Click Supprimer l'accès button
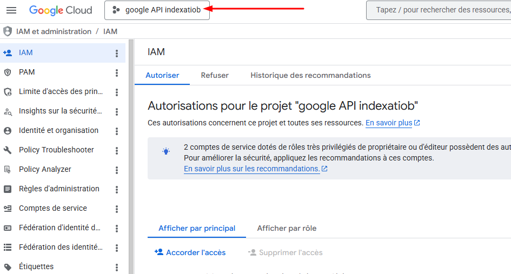This screenshot has height=274, width=511. [286, 252]
